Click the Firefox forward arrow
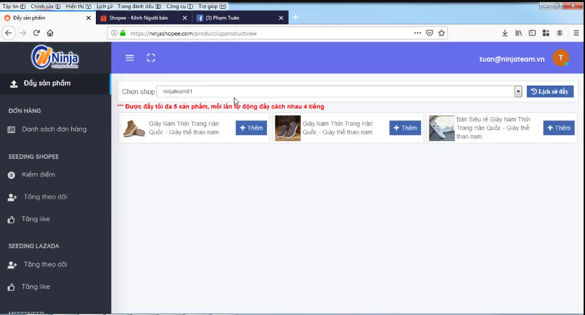Image resolution: width=585 pixels, height=315 pixels. click(23, 33)
